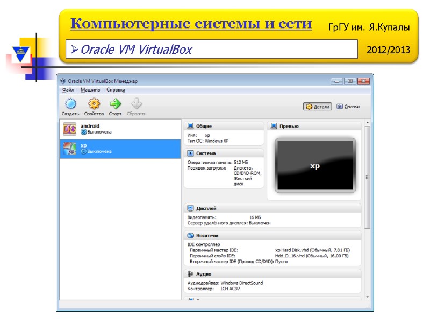Viewport: 430px width, 323px height.
Task: Click the Видеопамять 16 МБ value
Action: (255, 217)
